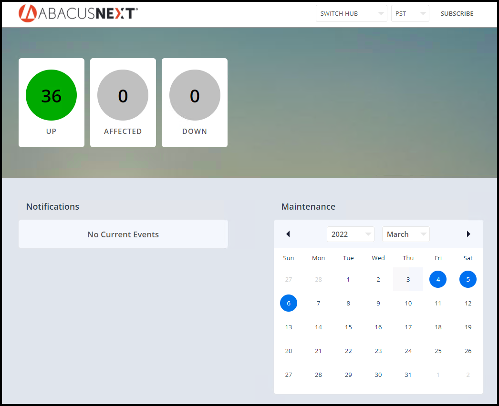Select highlighted maintenance date March 4

pyautogui.click(x=438, y=279)
